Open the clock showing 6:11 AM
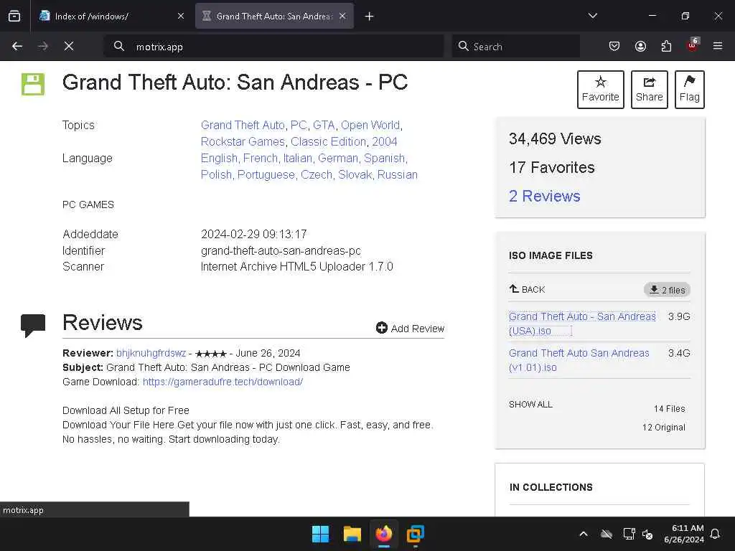This screenshot has height=551, width=735. click(x=684, y=534)
